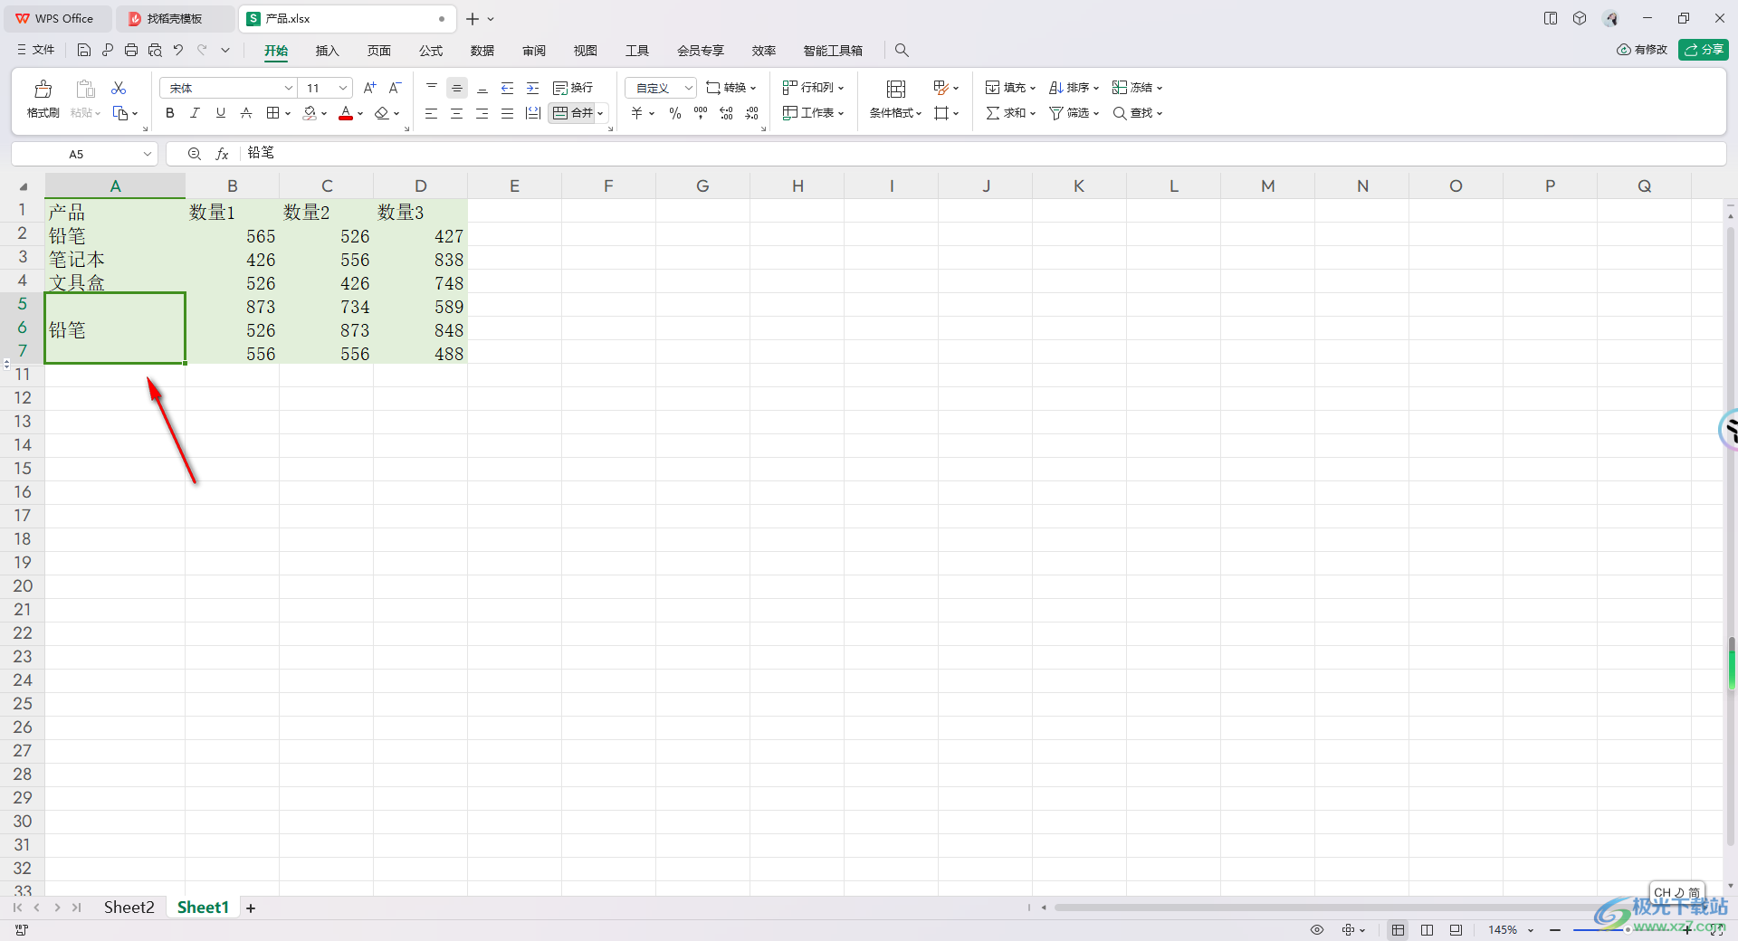Image resolution: width=1738 pixels, height=941 pixels.
Task: Toggle top vertical alignment
Action: (432, 88)
